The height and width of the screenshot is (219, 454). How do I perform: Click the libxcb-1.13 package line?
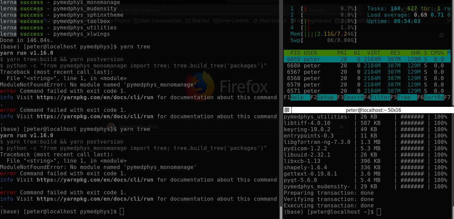(x=366, y=161)
